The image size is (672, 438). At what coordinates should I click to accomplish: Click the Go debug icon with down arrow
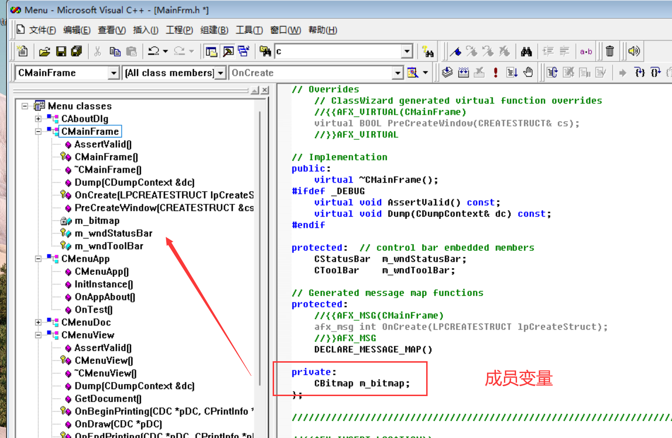pyautogui.click(x=512, y=72)
